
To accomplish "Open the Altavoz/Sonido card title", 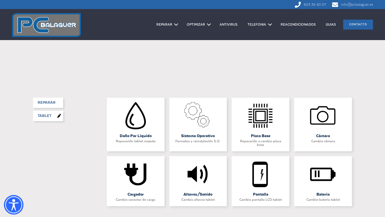I will coord(198,194).
